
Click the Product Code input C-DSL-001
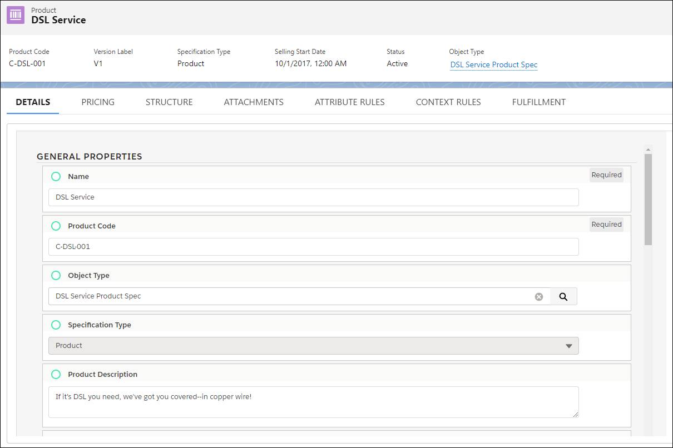[x=314, y=247]
